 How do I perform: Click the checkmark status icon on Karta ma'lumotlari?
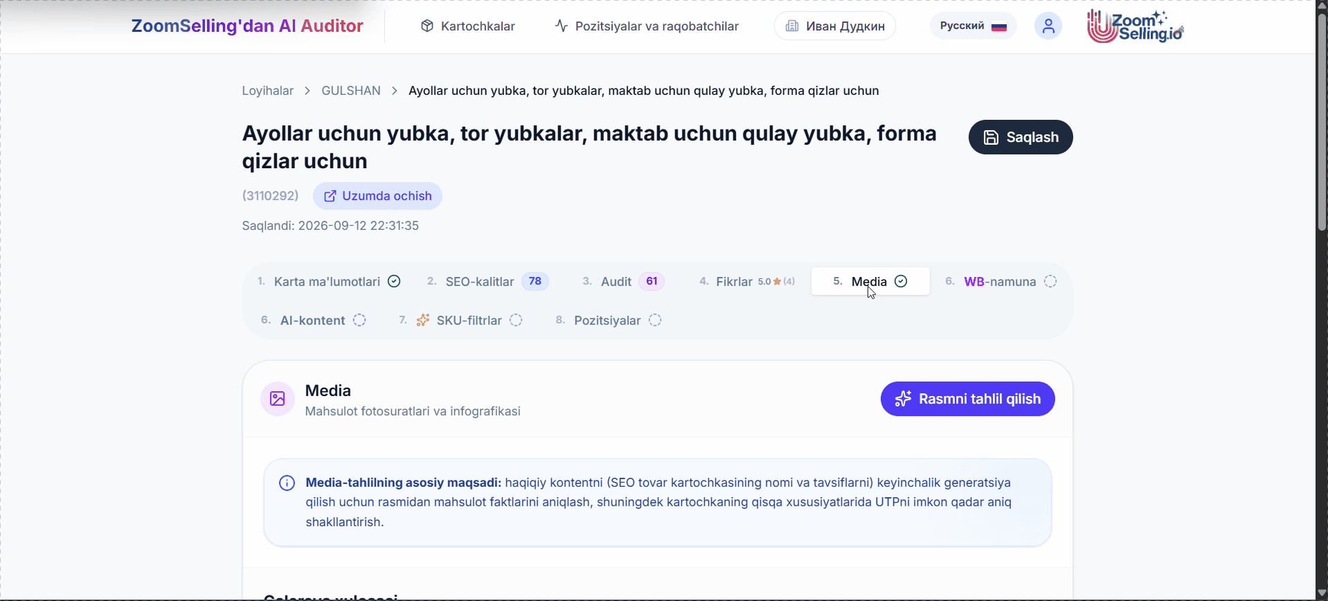click(394, 281)
